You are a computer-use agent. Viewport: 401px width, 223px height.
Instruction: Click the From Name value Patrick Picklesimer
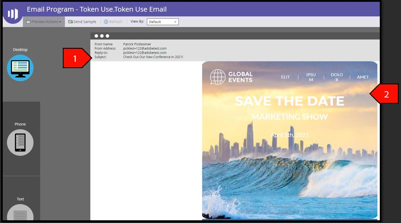coord(137,44)
